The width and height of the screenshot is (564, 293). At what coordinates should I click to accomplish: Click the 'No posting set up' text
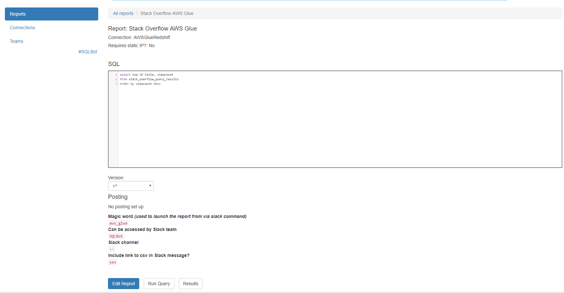click(126, 207)
